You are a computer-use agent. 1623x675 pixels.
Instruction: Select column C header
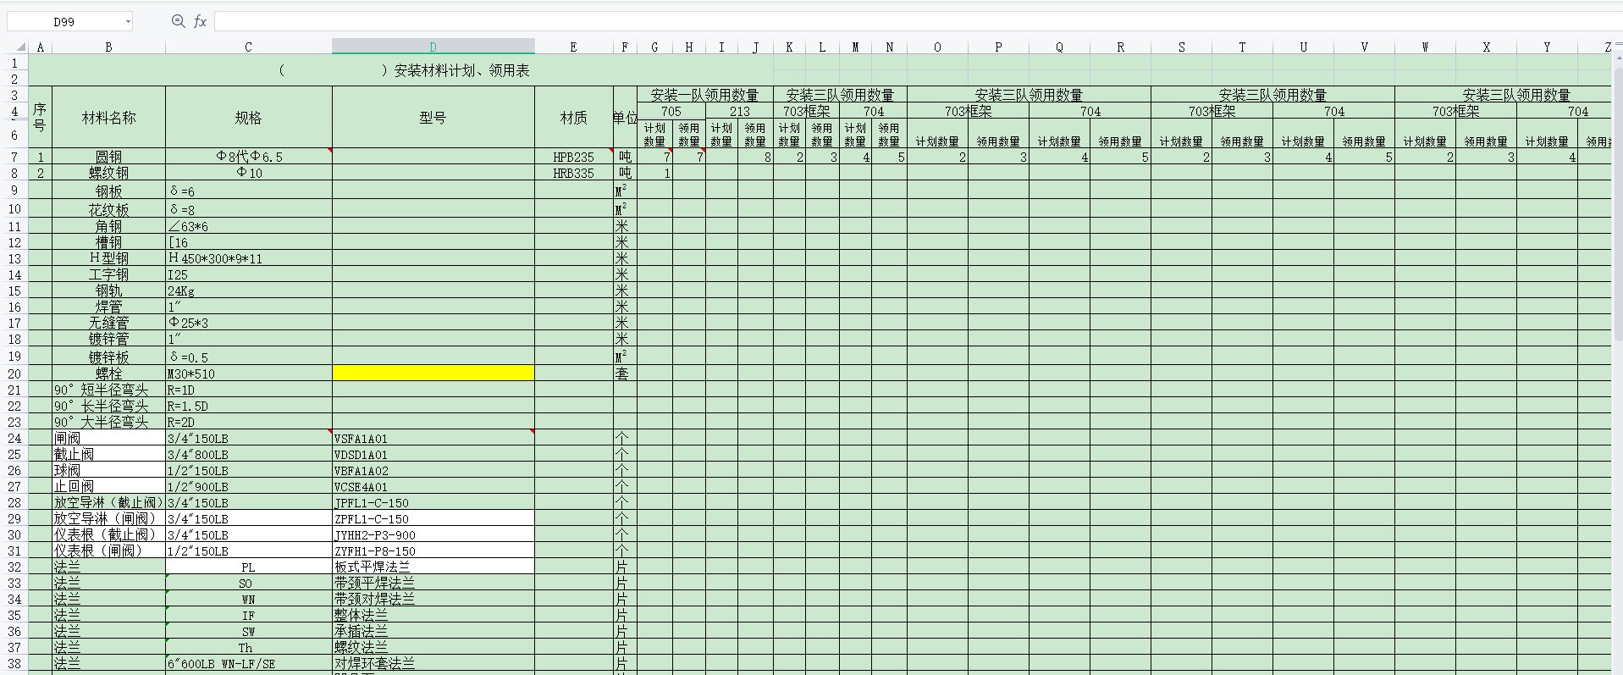(x=249, y=47)
